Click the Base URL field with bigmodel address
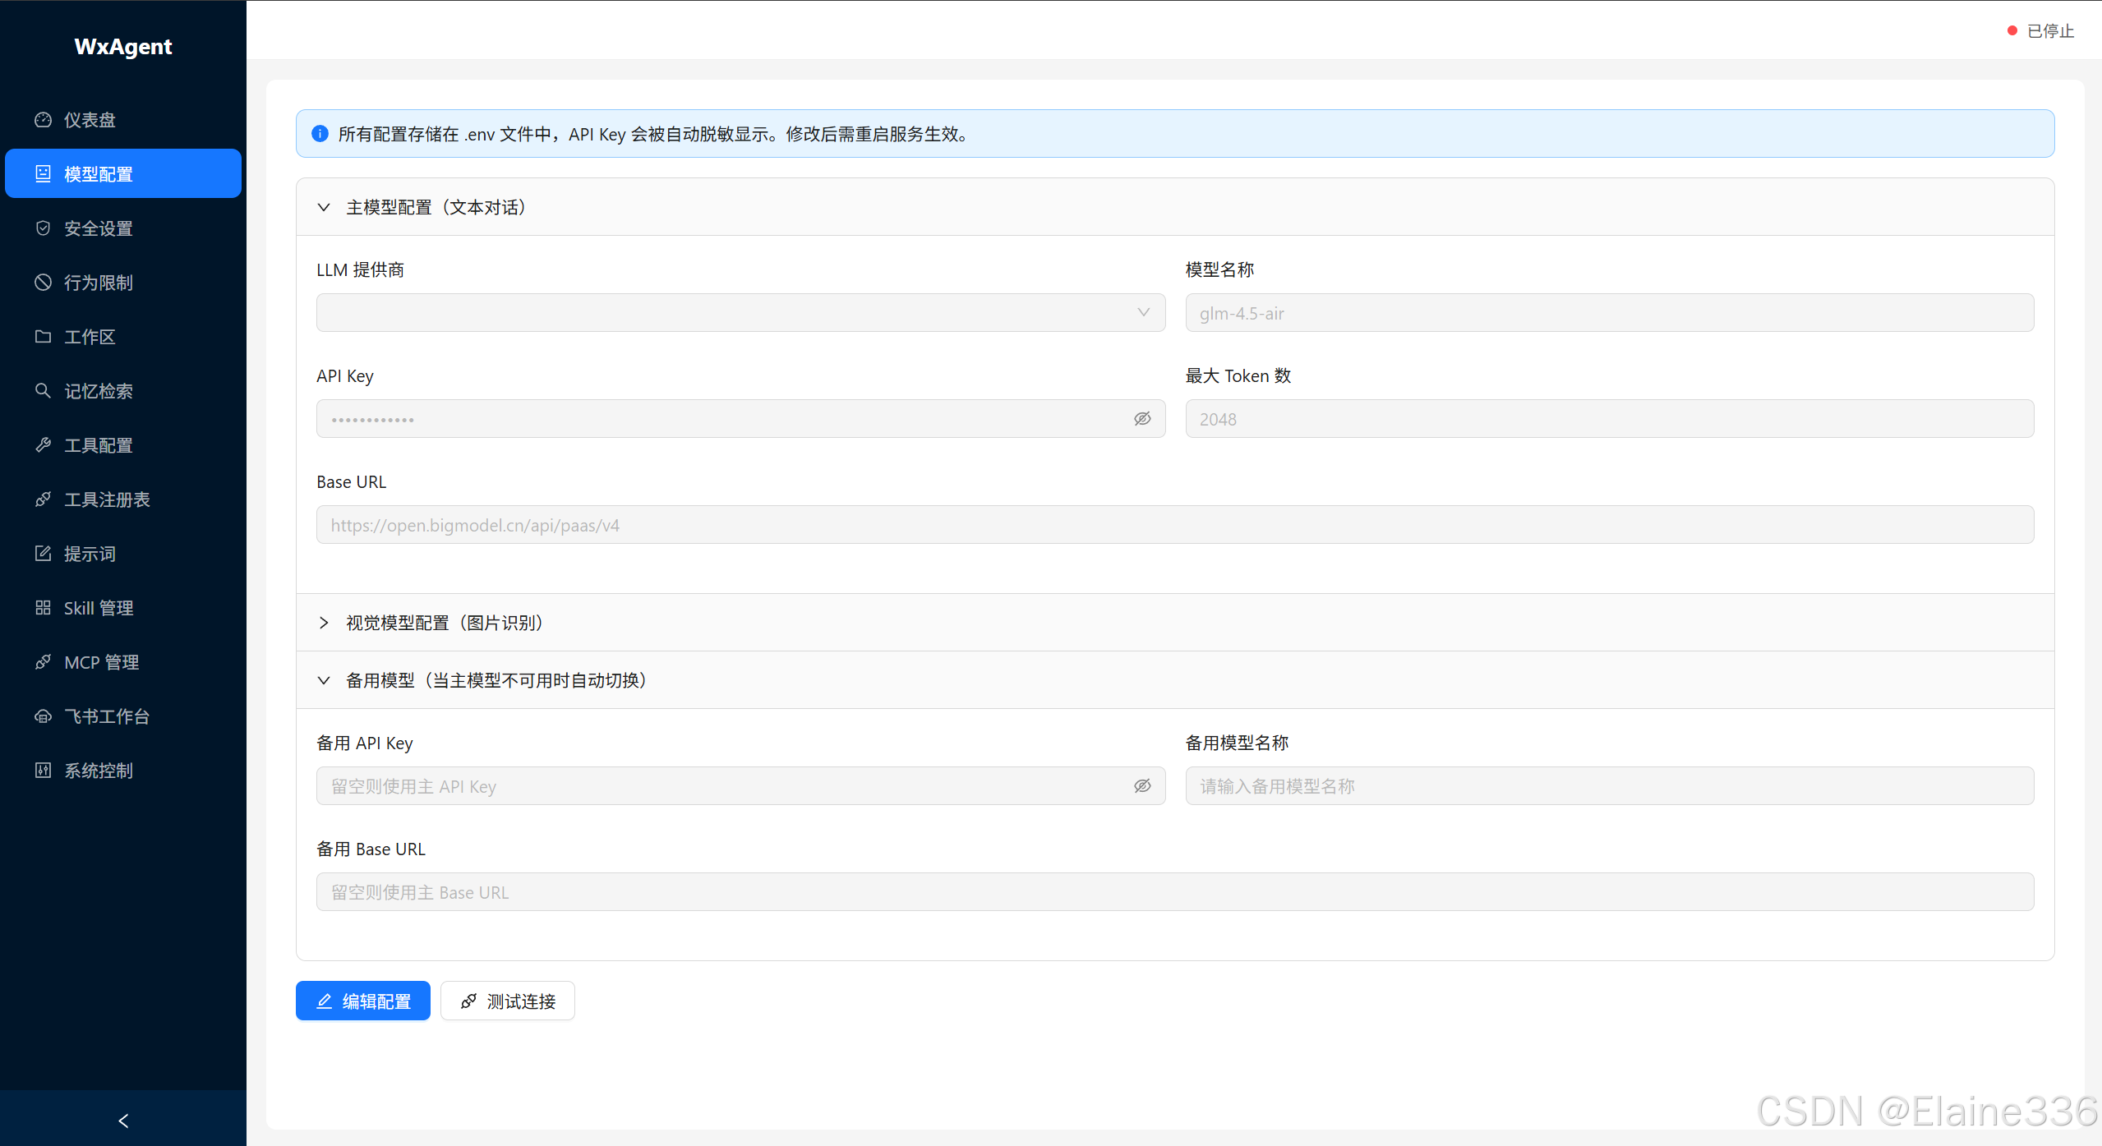Viewport: 2102px width, 1146px height. [1175, 525]
